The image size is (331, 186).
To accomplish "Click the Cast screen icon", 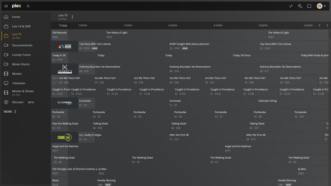I will click(x=309, y=6).
